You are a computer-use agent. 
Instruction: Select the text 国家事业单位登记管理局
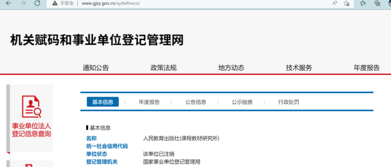click(x=172, y=162)
